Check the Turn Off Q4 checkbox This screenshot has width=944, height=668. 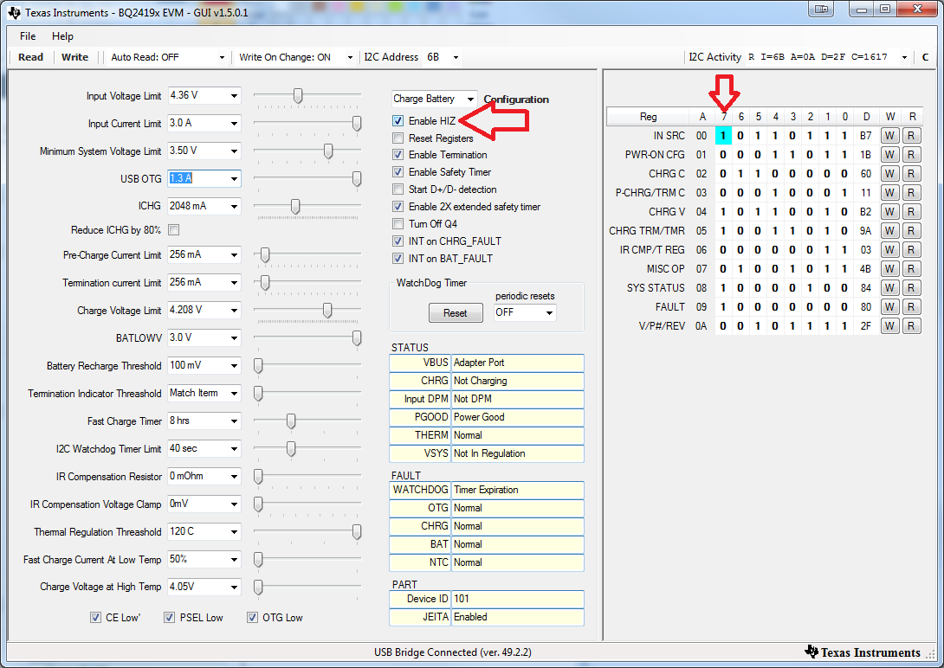[398, 223]
